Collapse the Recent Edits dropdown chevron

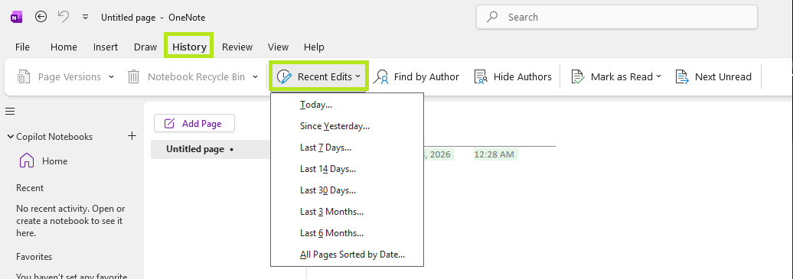click(x=358, y=77)
